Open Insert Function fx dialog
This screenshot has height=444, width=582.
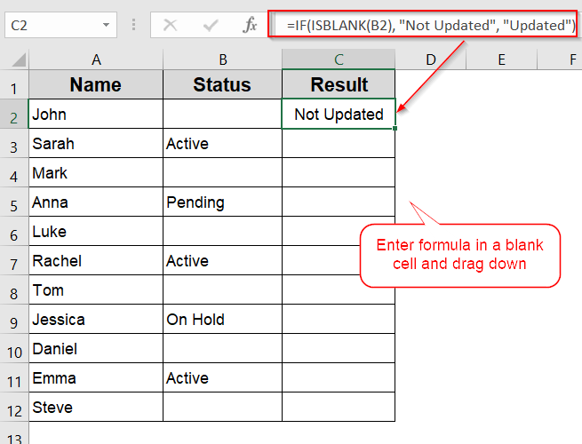coord(250,25)
